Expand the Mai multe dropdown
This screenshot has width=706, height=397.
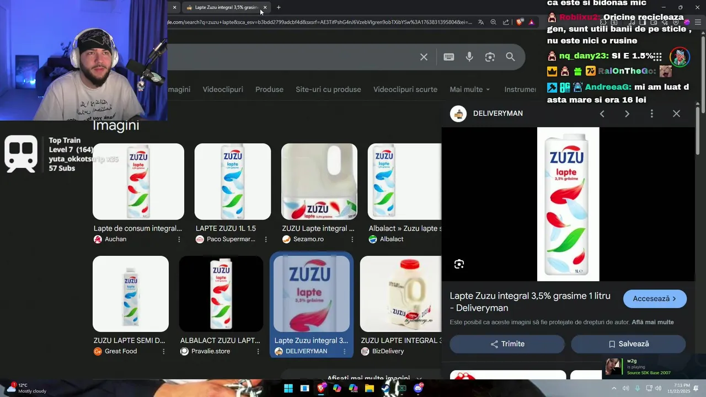(x=470, y=89)
